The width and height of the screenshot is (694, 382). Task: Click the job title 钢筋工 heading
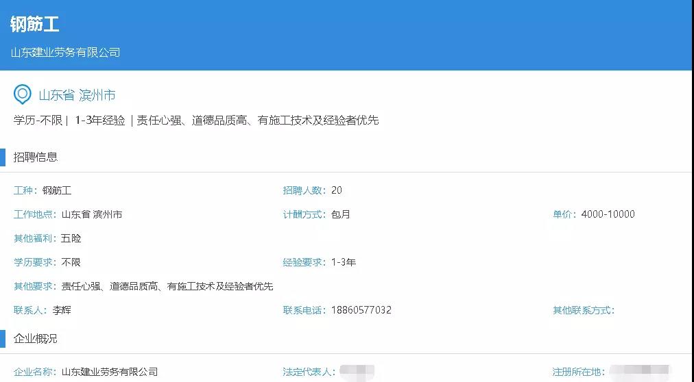34,25
